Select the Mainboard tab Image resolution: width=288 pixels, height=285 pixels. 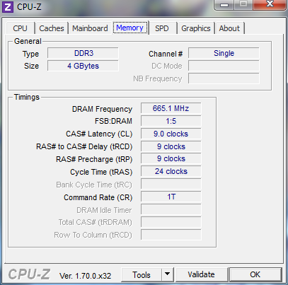90,28
